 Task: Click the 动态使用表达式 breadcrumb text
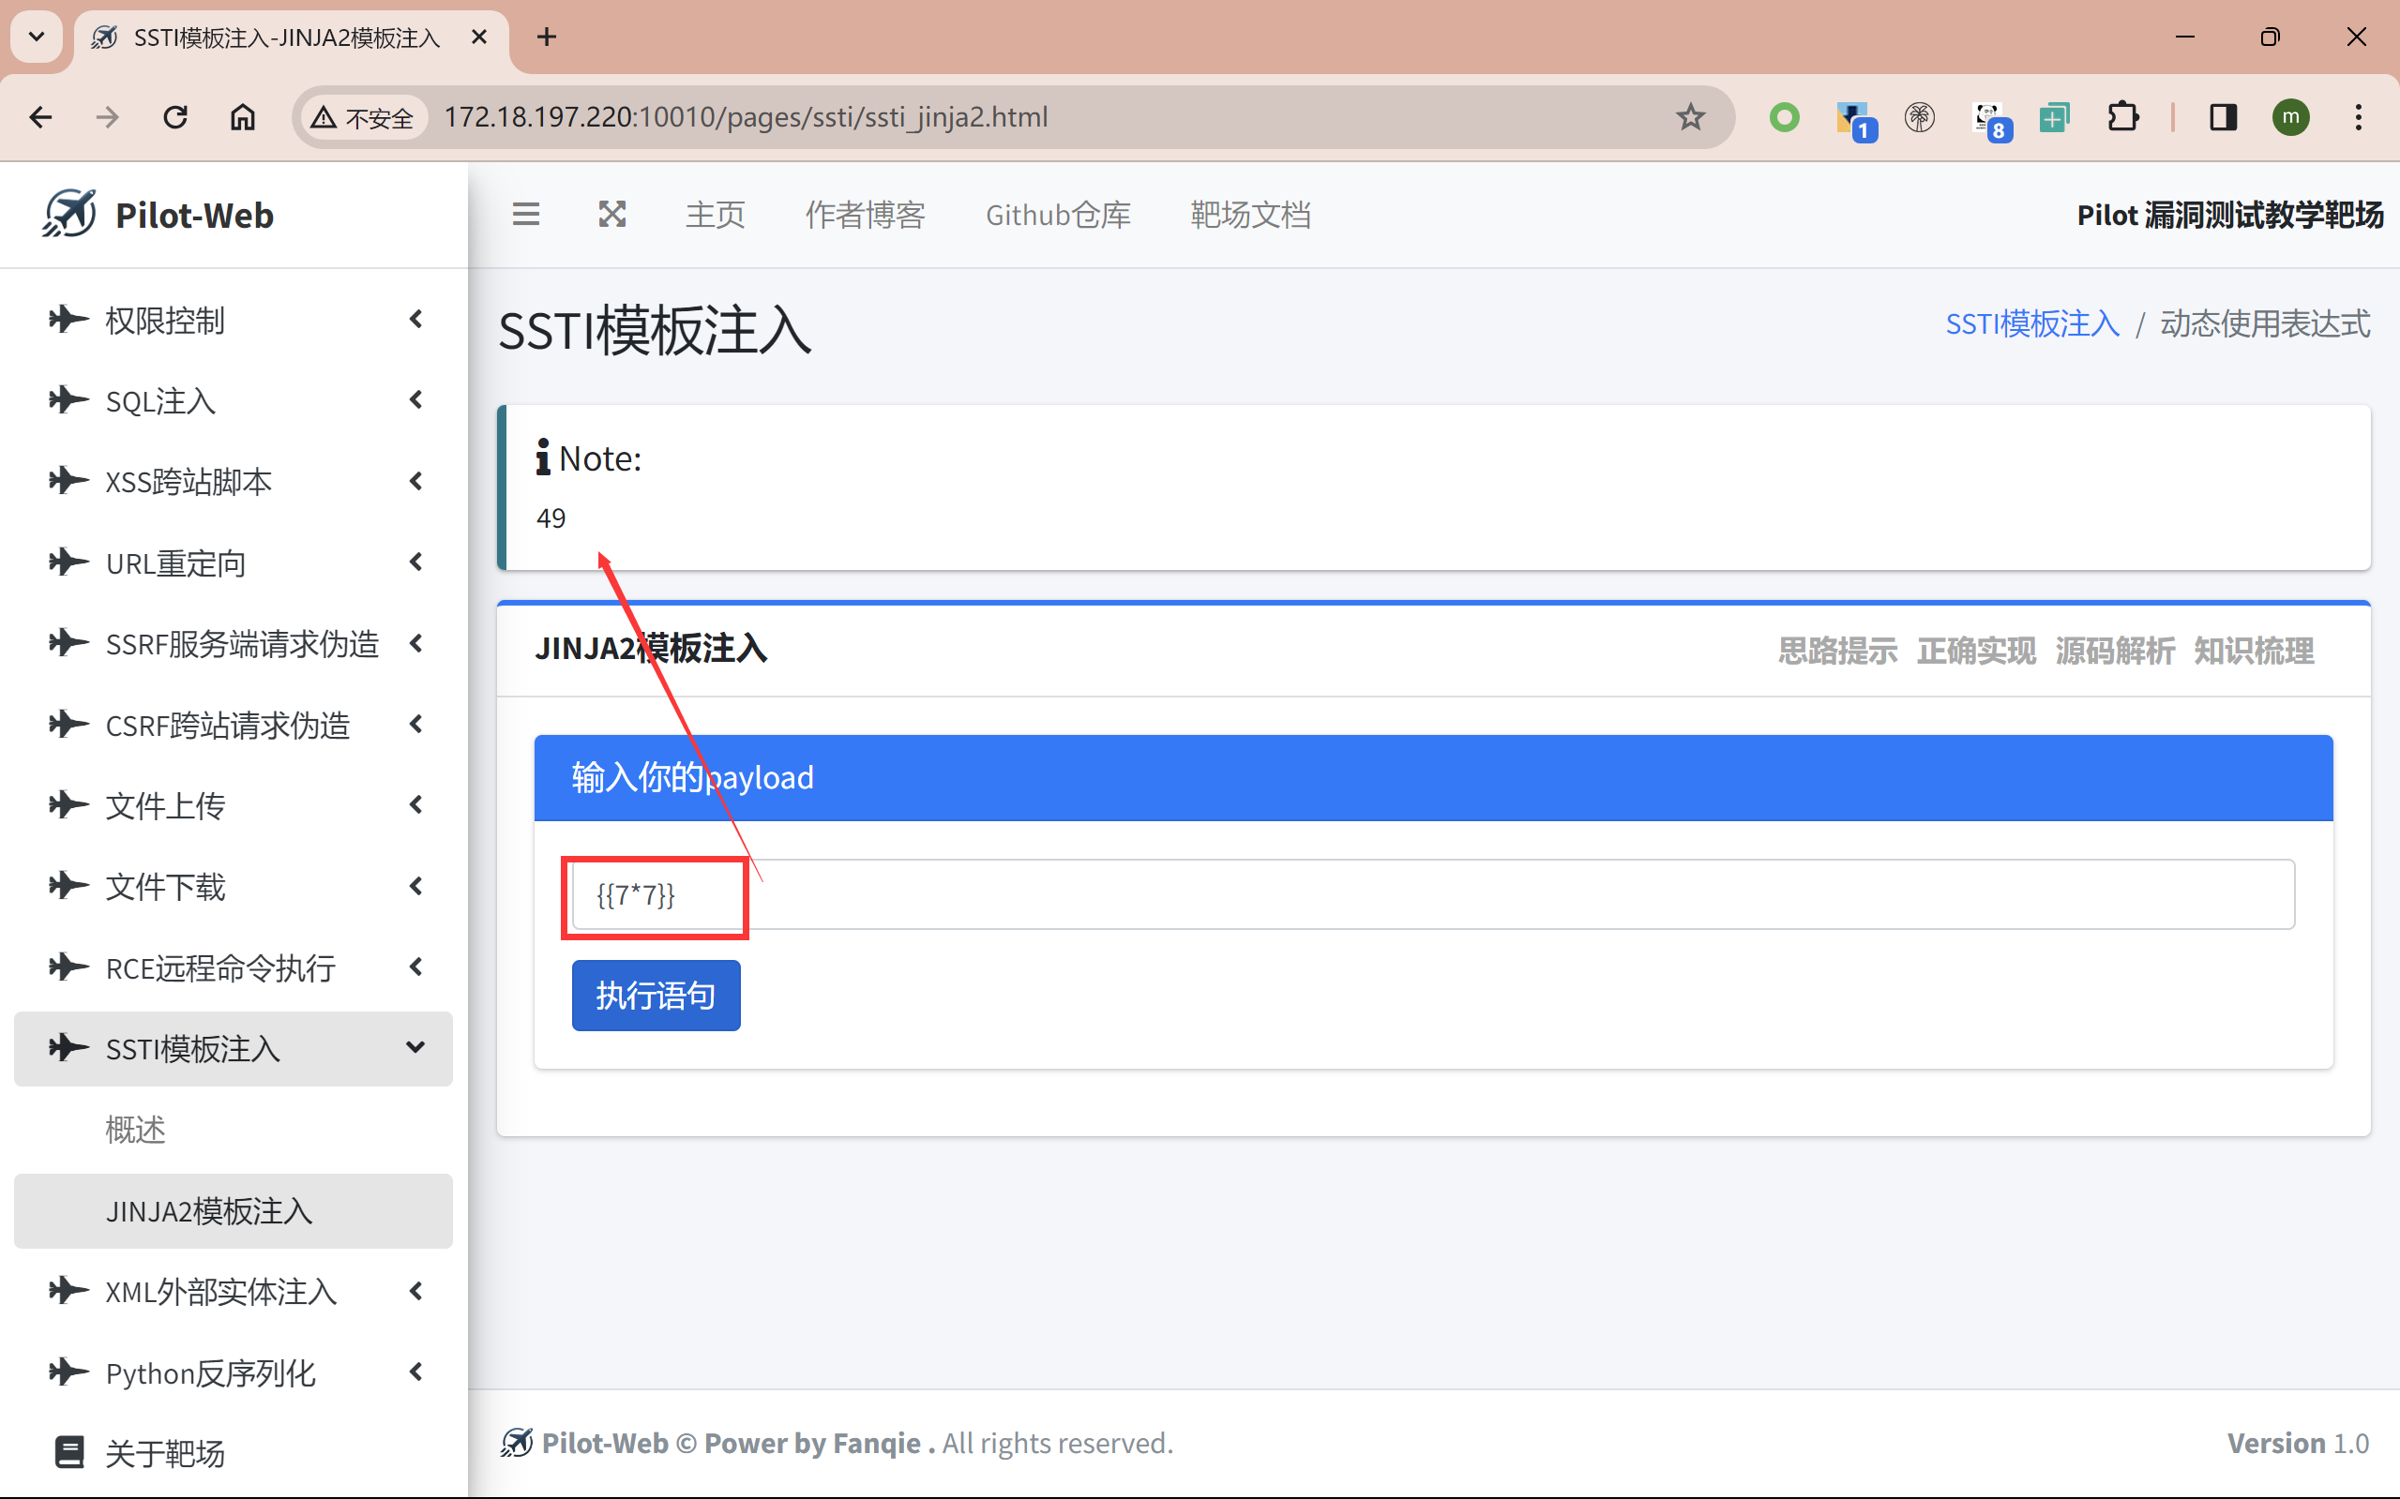point(2265,323)
